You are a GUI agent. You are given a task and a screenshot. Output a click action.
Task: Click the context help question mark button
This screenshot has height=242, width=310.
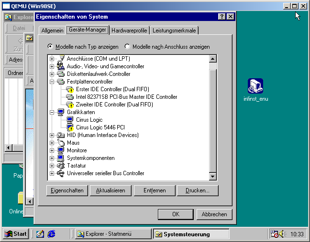coord(222,17)
